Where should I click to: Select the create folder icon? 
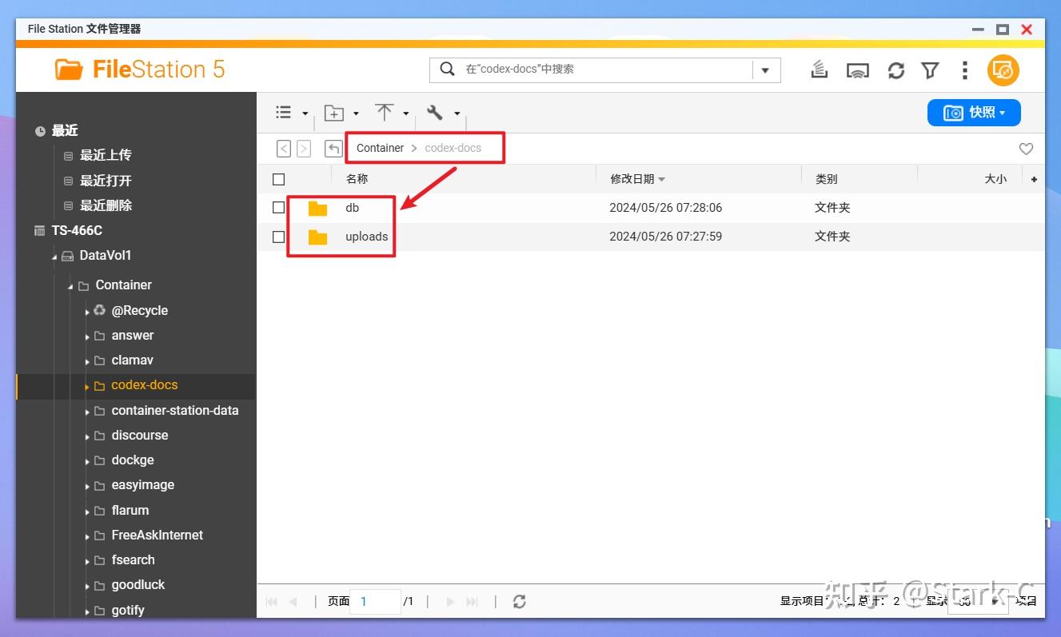(x=336, y=112)
